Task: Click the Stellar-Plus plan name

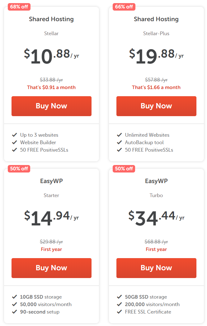Action: point(156,34)
